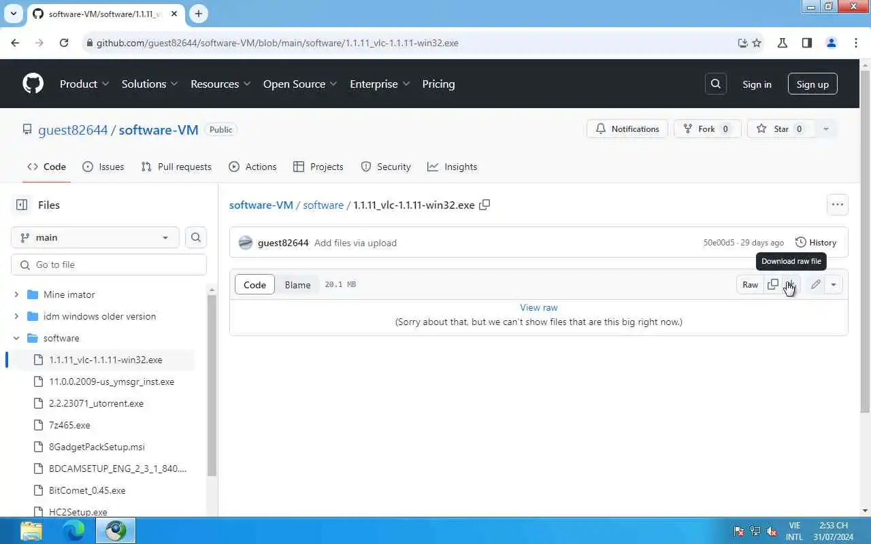Open the Resources dropdown
The width and height of the screenshot is (871, 544).
coord(220,84)
